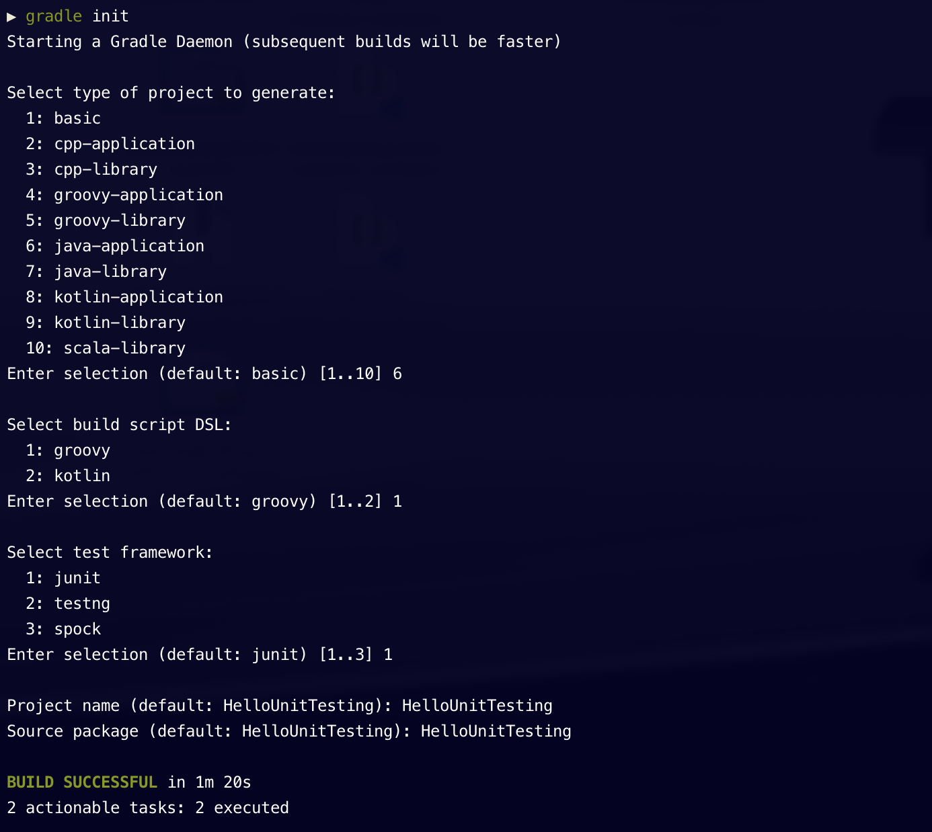Select the java-application option line
Screen dimensions: 932x832
[115, 246]
